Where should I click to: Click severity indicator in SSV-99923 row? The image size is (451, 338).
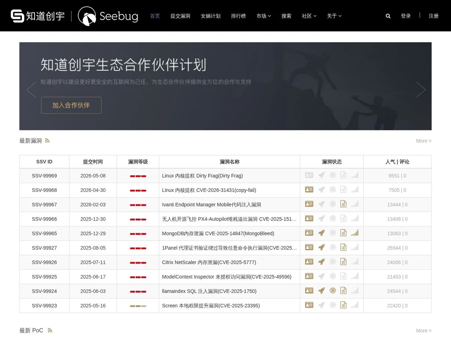click(138, 306)
